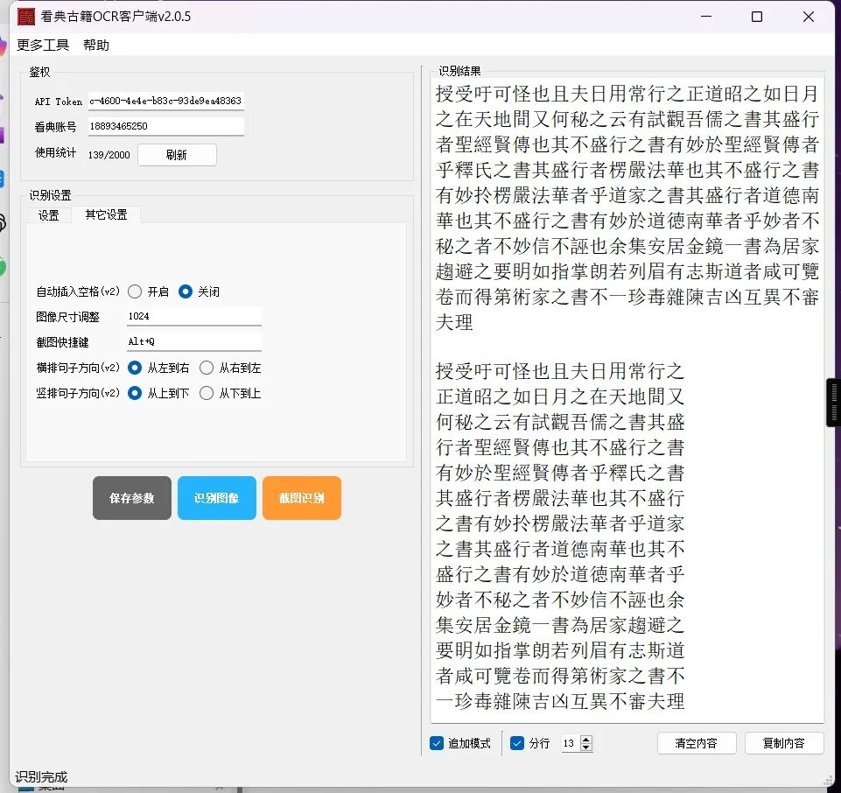Switch to the 其它设置 tab

click(x=107, y=214)
